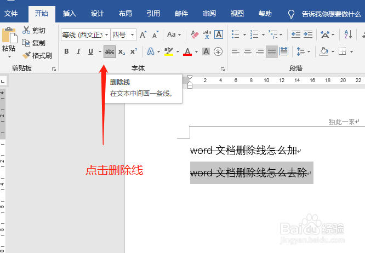The image size is (365, 253).
Task: Clear all formatting with eraser icon
Action: click(x=195, y=34)
